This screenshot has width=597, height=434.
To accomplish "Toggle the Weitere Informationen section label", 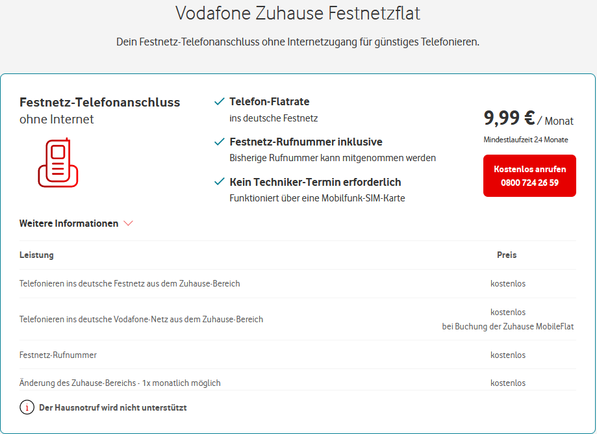I will (x=69, y=223).
